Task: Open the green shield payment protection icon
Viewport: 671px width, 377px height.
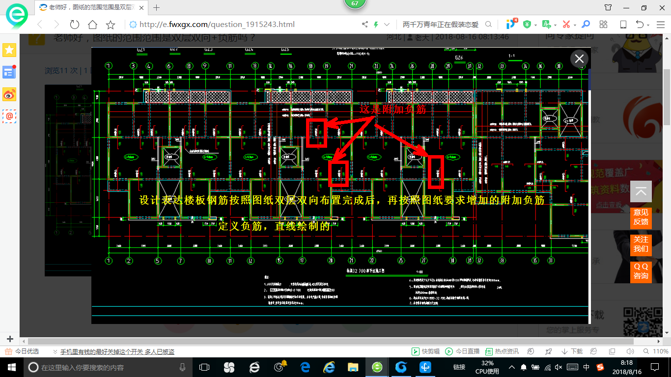Action: [527, 25]
